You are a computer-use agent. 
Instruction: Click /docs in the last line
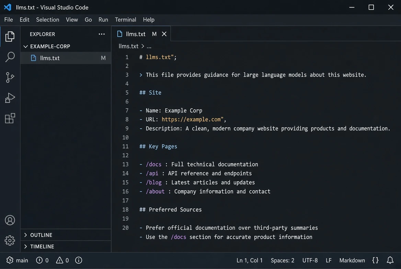[178, 237]
